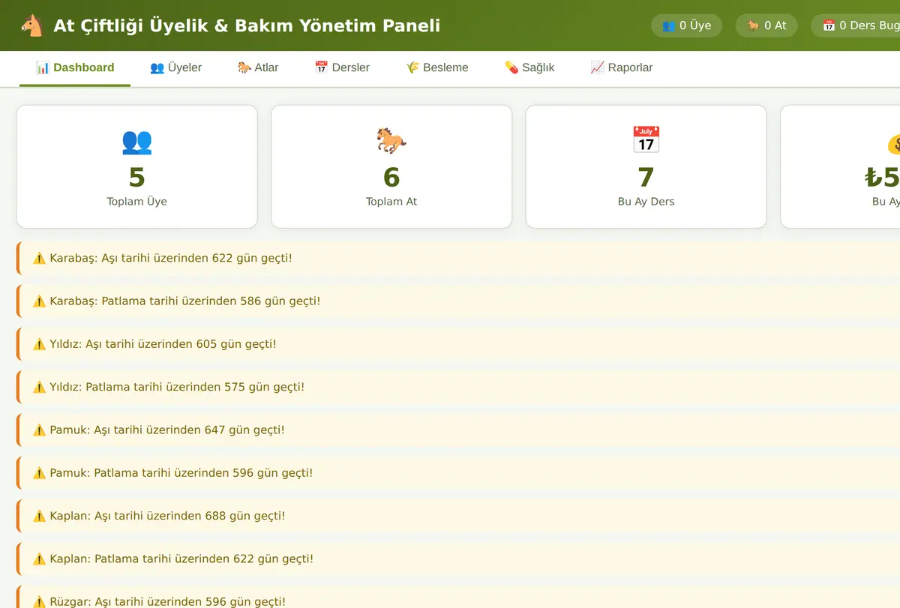Select the Kaplan Aşı 688 gün alert

pyautogui.click(x=458, y=516)
